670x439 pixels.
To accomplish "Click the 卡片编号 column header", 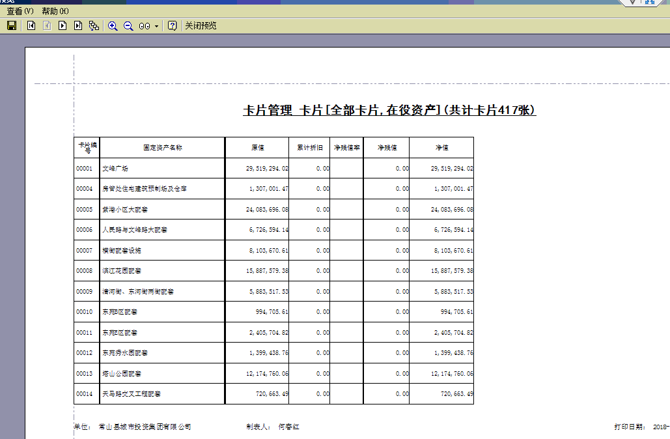I will (x=87, y=147).
